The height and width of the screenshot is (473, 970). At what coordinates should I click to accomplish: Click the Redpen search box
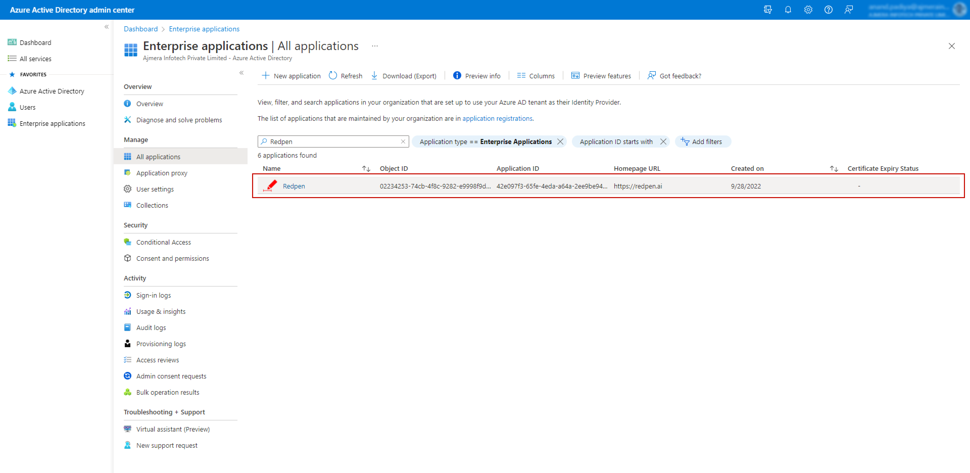click(333, 141)
